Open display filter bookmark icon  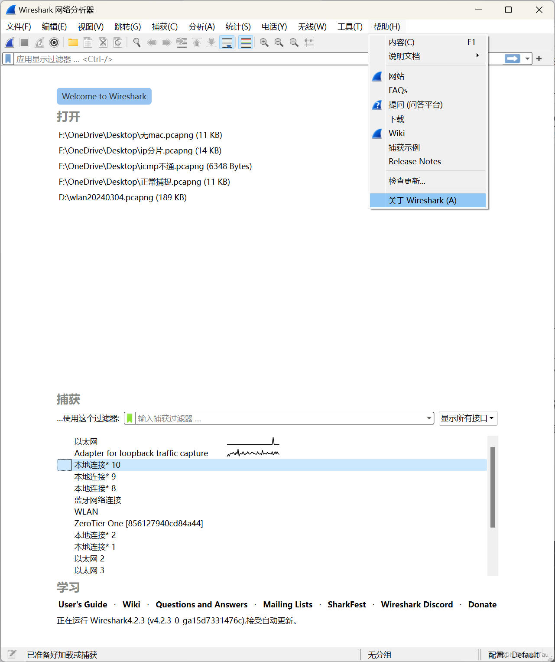coord(8,59)
